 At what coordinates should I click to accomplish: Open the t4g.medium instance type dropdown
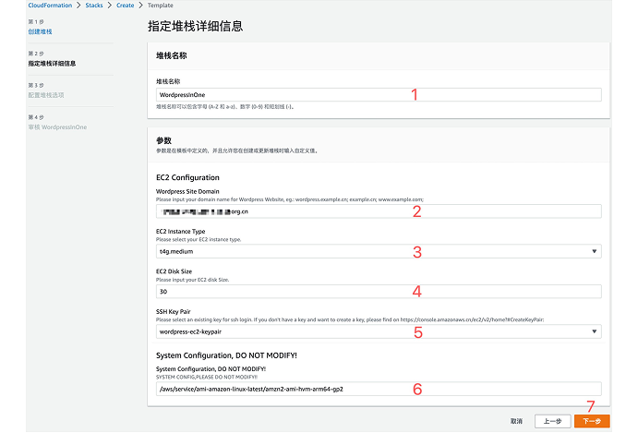(369, 251)
